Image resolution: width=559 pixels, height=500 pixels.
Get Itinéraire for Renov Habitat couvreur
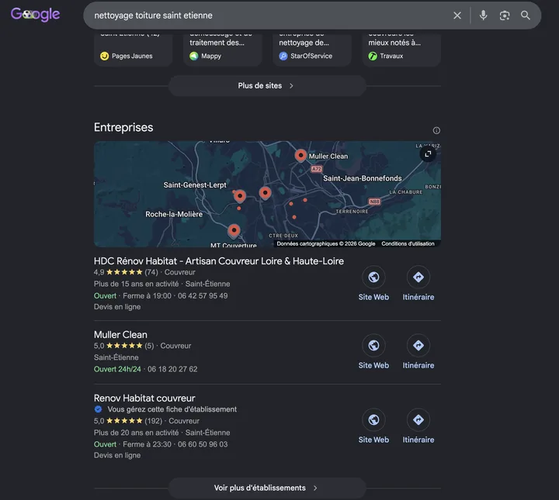click(418, 426)
